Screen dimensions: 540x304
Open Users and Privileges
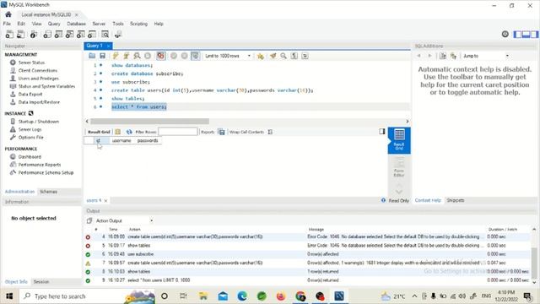[39, 79]
